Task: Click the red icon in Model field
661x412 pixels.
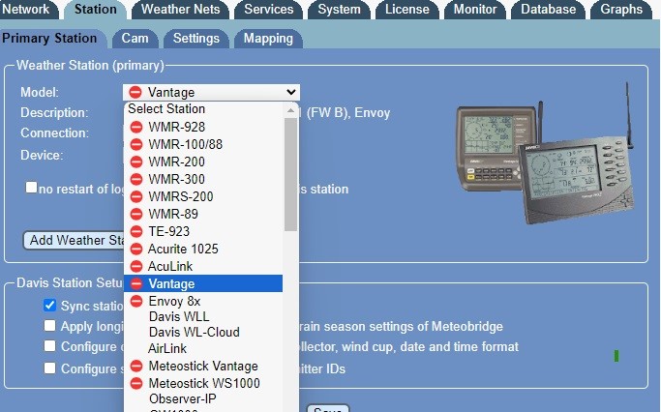Action: (135, 92)
